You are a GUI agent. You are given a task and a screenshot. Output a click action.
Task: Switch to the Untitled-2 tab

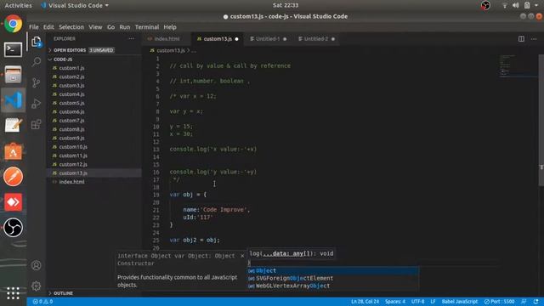tap(316, 39)
